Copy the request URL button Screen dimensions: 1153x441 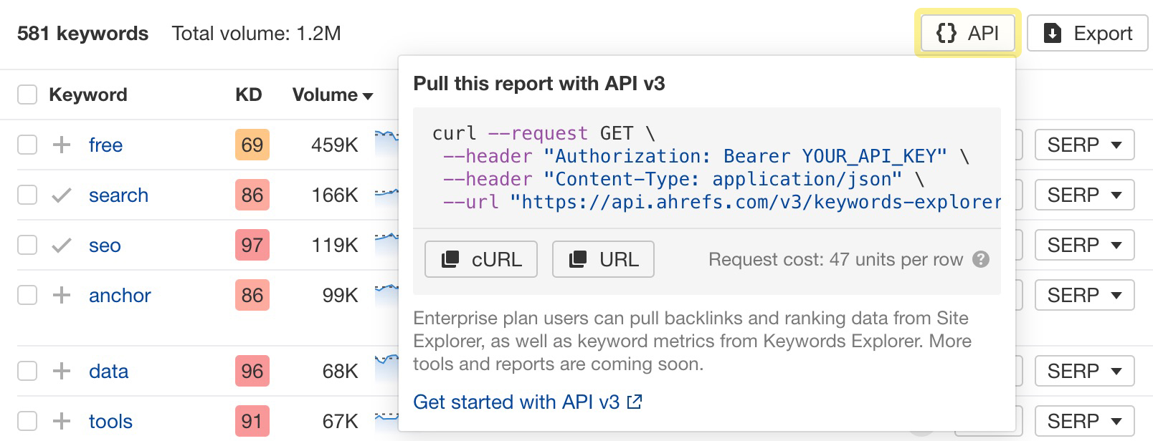pyautogui.click(x=603, y=259)
